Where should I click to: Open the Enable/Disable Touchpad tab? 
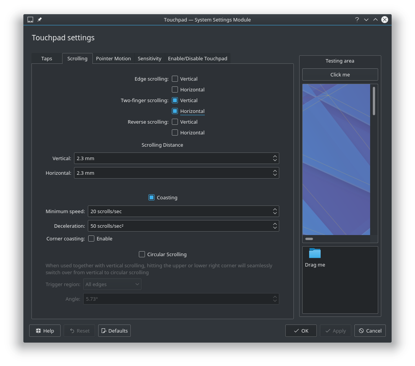click(198, 59)
